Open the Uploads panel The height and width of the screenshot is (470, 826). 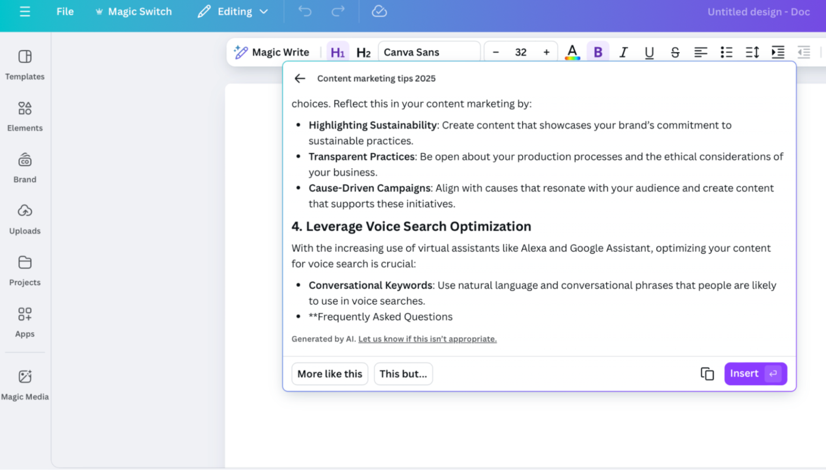(25, 218)
